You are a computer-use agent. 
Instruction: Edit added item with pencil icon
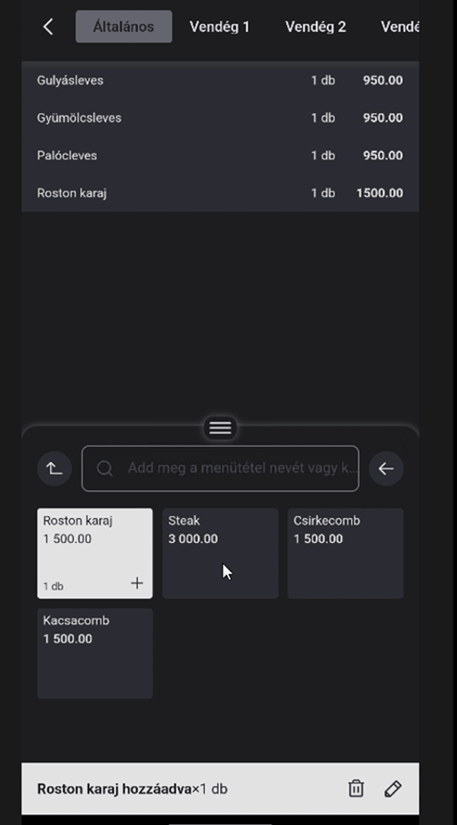click(393, 789)
